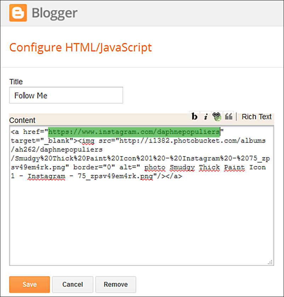Click the highlighted Instagram URL in the code
Image resolution: width=284 pixels, height=297 pixels.
(134, 132)
